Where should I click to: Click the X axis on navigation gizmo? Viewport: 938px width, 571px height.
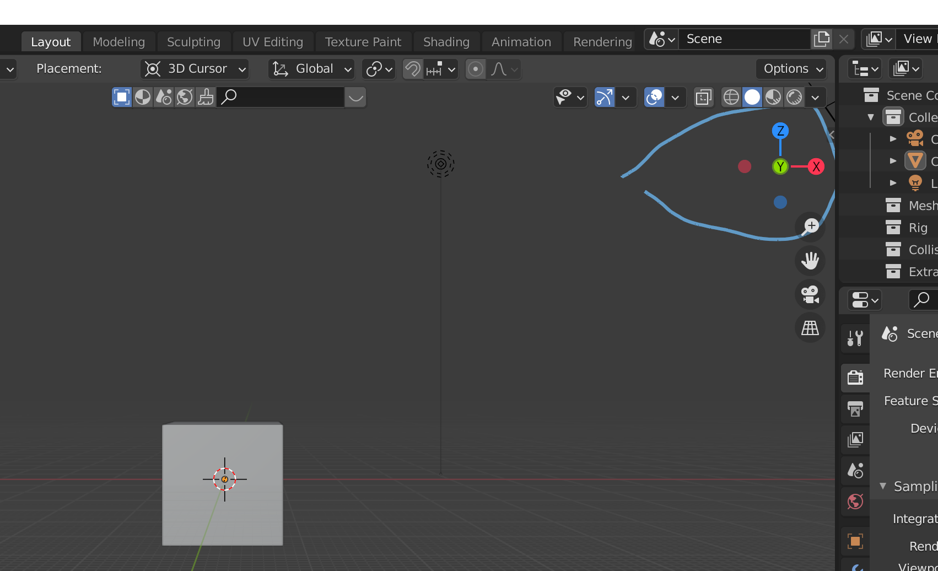coord(816,166)
